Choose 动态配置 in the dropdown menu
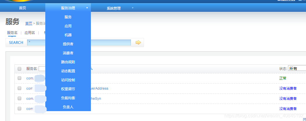This screenshot has width=306, height=121. point(68,71)
